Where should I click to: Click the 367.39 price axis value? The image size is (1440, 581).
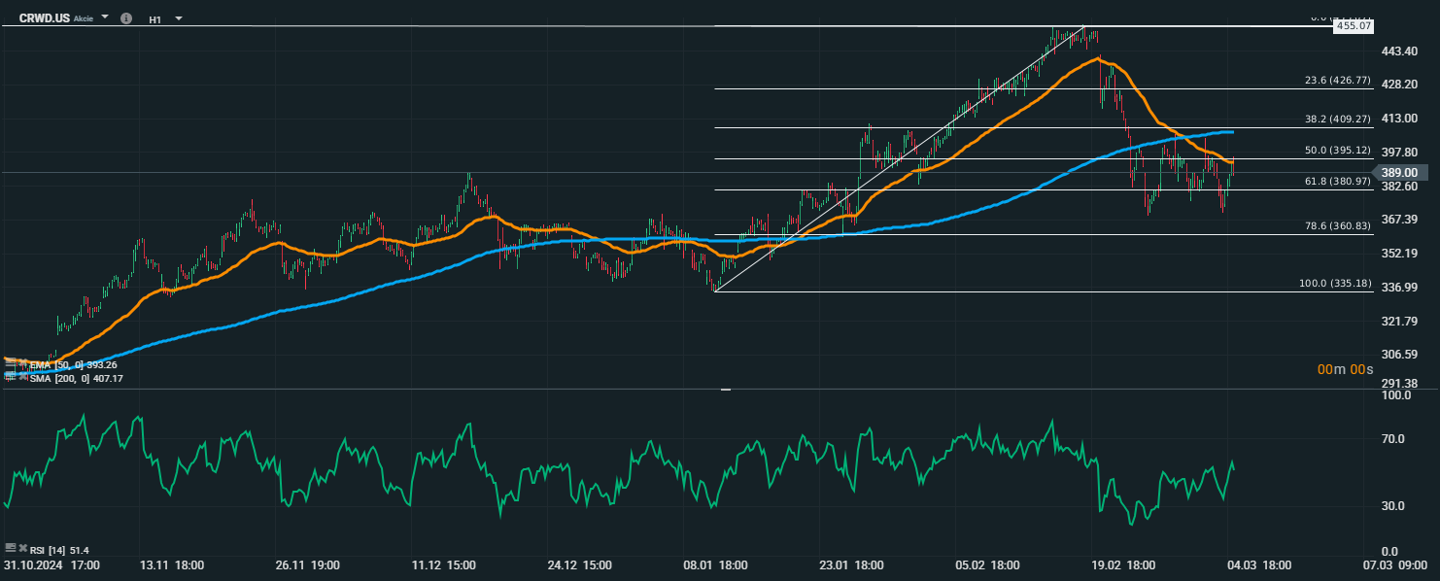[1400, 220]
